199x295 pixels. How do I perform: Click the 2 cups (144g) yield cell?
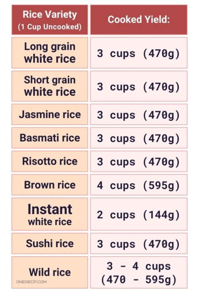pyautogui.click(x=138, y=214)
